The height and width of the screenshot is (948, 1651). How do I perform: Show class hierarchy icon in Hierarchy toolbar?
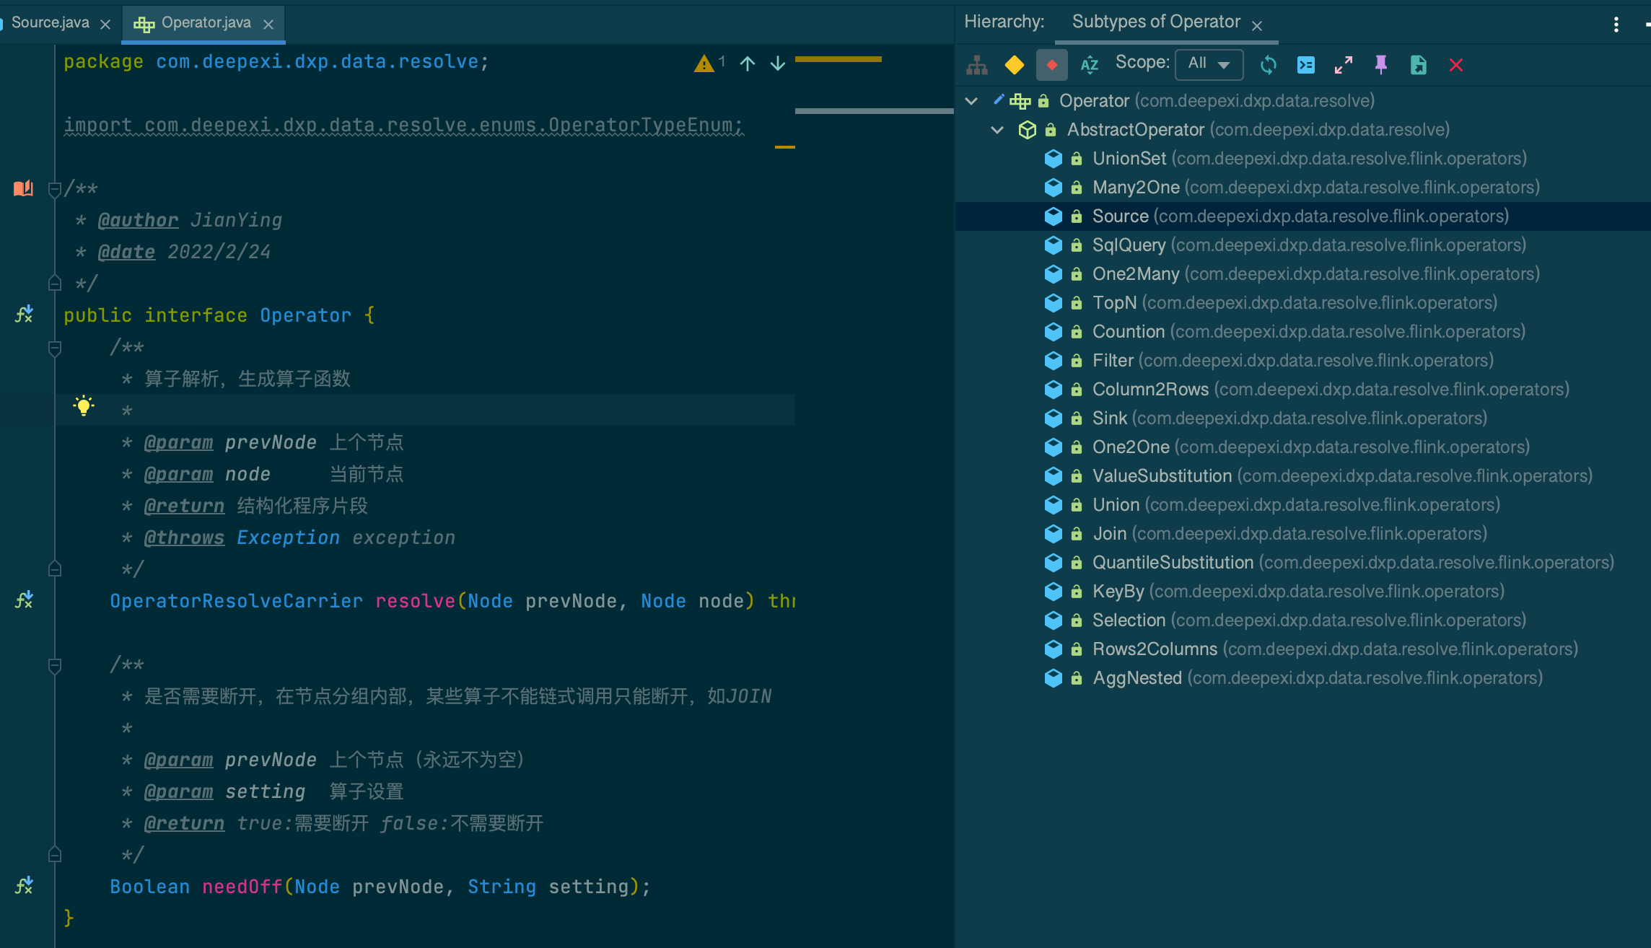point(977,65)
